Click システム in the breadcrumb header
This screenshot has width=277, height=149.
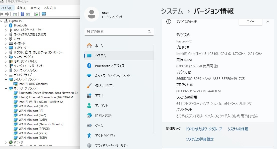click(172, 11)
